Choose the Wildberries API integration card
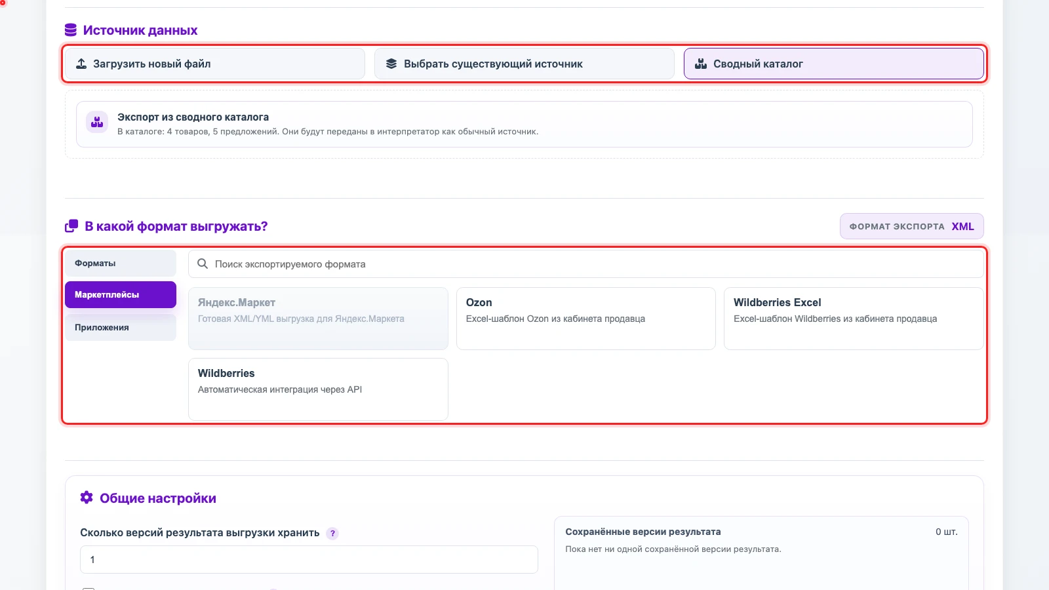Viewport: 1049px width, 590px height. [x=318, y=389]
